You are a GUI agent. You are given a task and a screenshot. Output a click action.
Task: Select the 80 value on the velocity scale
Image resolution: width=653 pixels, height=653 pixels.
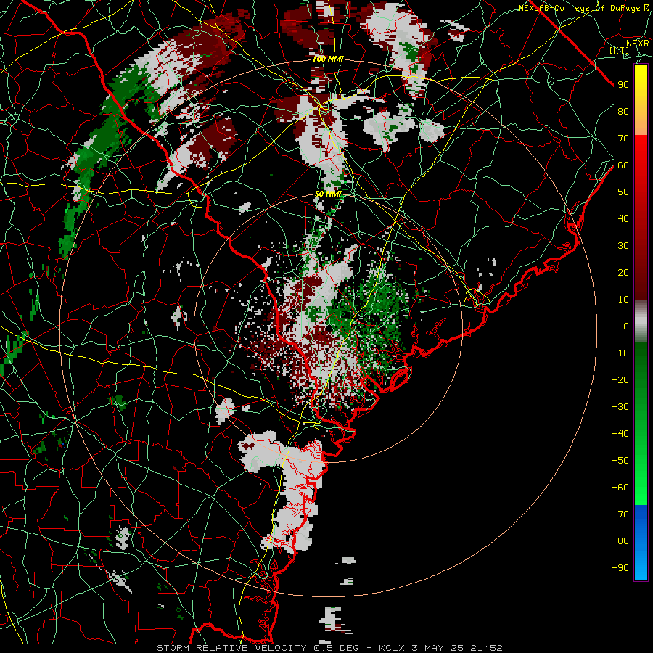(x=623, y=111)
